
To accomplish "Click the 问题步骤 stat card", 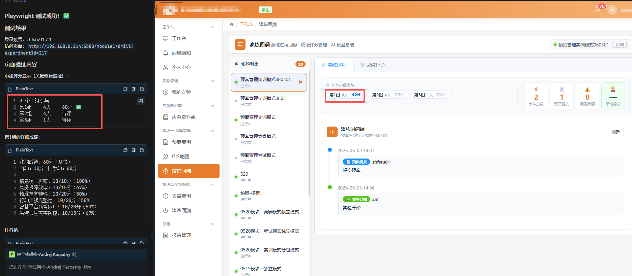I will (587, 96).
